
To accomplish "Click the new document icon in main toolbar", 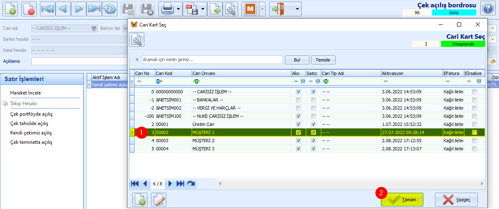I will tap(10, 9).
